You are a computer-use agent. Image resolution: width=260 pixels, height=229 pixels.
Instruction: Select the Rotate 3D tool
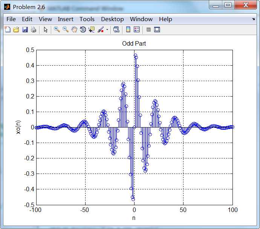pyautogui.click(x=83, y=29)
